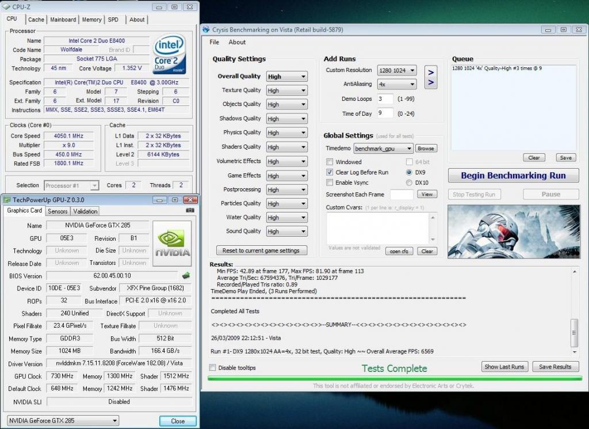Click the Close button in GPU-Z
The width and height of the screenshot is (589, 429).
pos(178,421)
